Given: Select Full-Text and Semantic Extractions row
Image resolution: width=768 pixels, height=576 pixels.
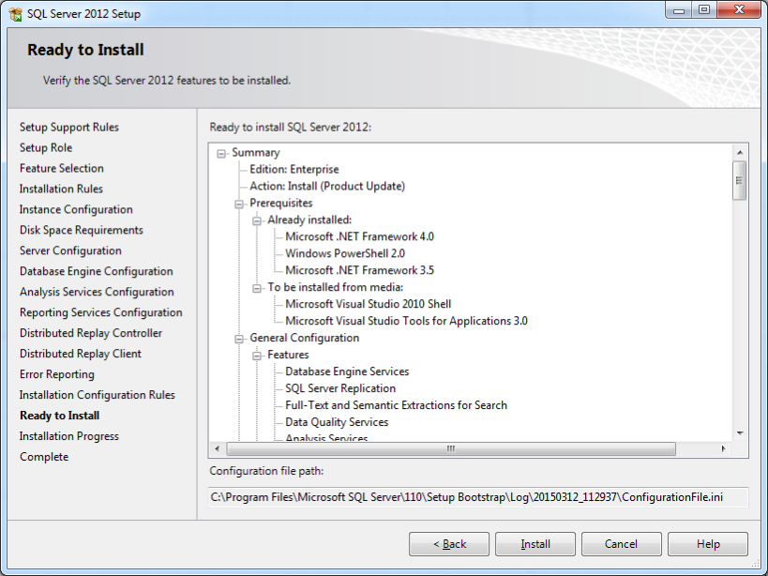Looking at the screenshot, I should point(397,405).
